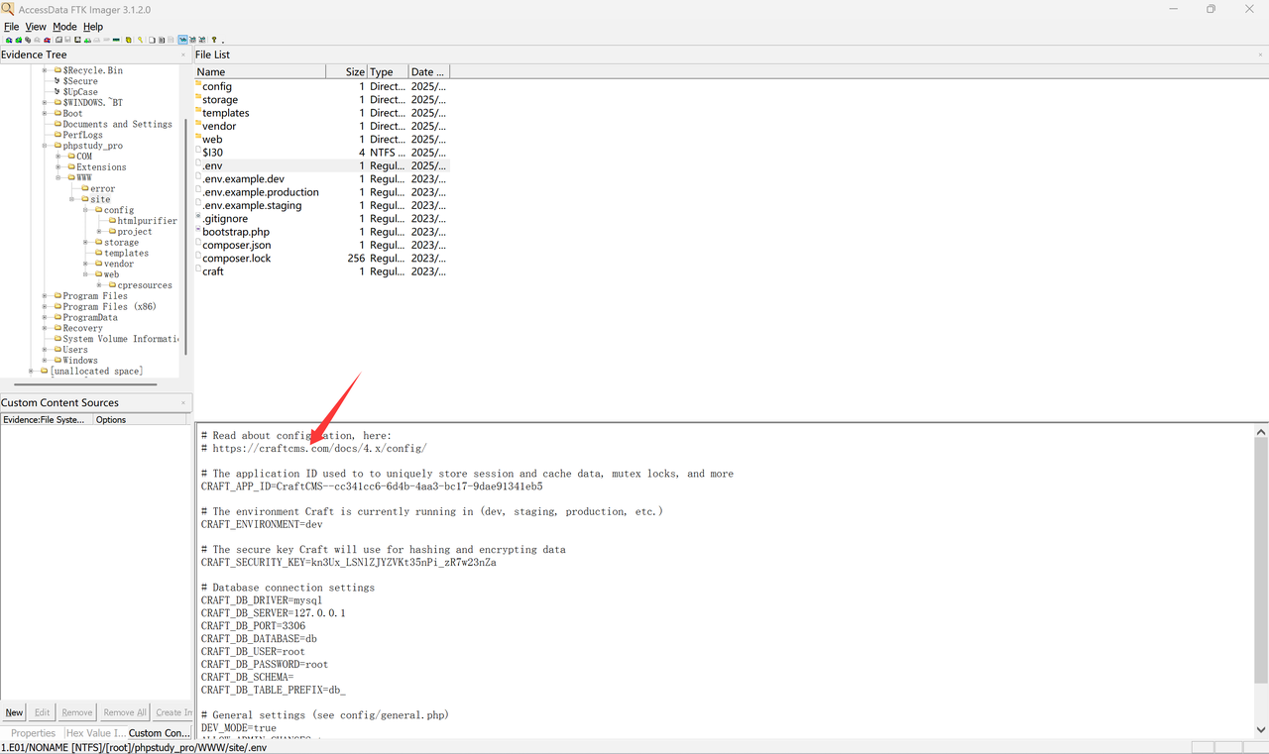Open the Mode menu
Image resolution: width=1269 pixels, height=754 pixels.
point(64,27)
